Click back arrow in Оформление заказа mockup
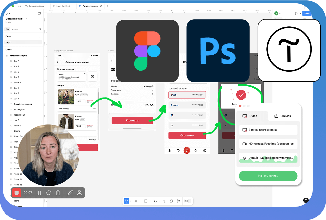 coord(58,62)
